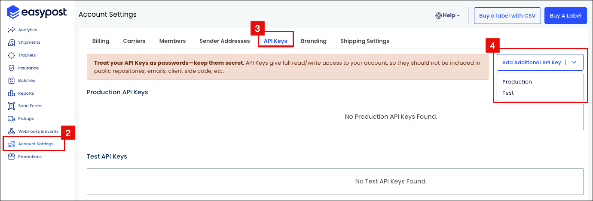
Task: Switch to the Billing tab
Action: (x=101, y=41)
